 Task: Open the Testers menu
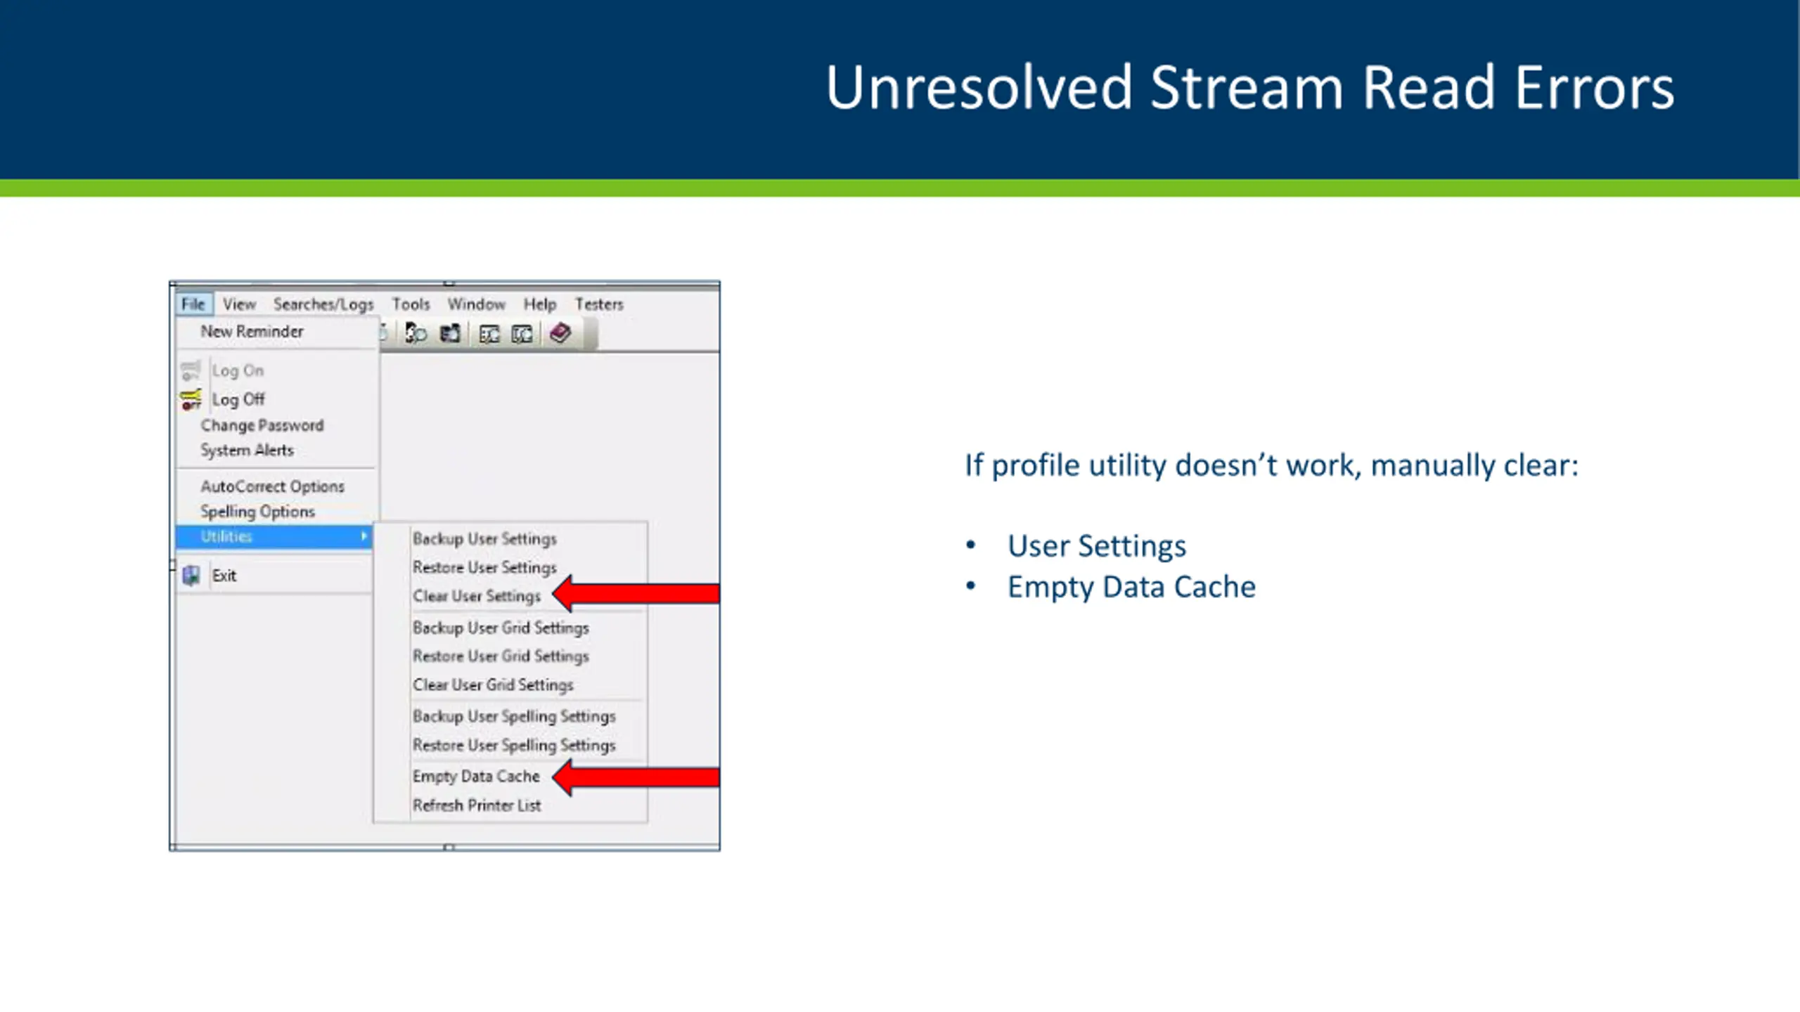point(599,304)
